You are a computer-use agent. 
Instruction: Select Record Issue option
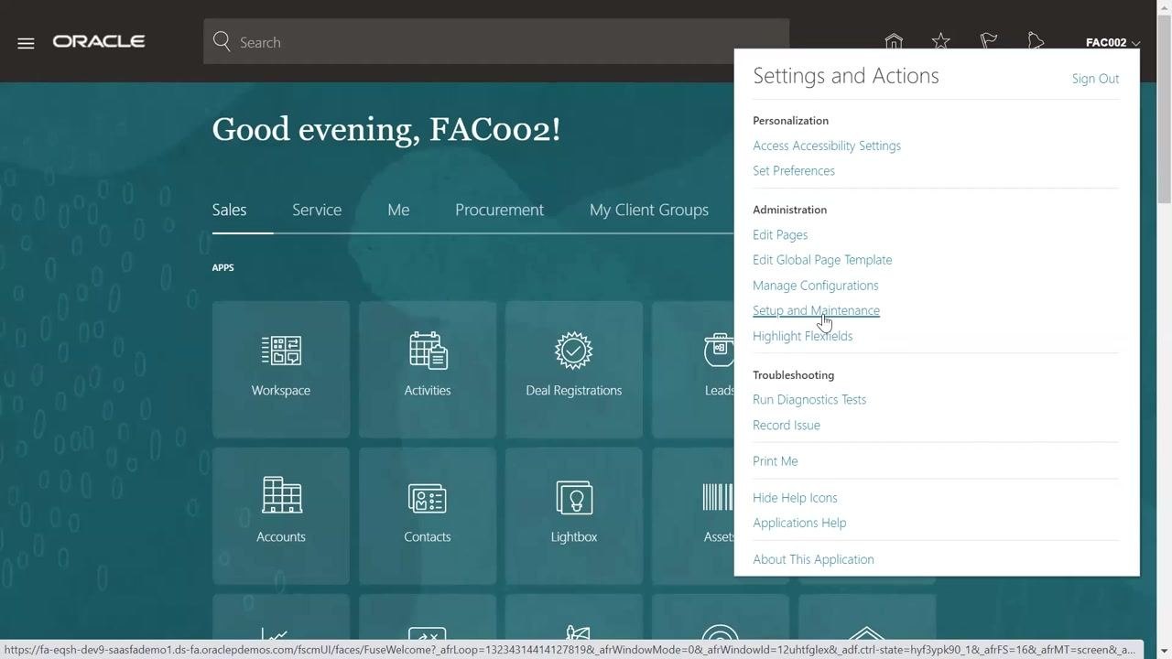tap(787, 426)
